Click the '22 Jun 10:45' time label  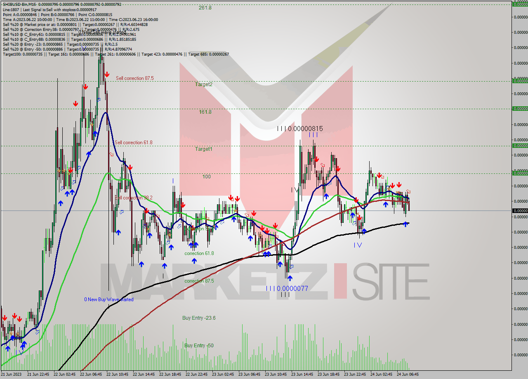tap(117, 374)
